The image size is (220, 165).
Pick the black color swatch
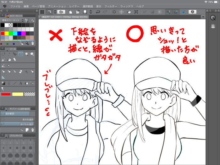pyautogui.click(x=3, y=25)
